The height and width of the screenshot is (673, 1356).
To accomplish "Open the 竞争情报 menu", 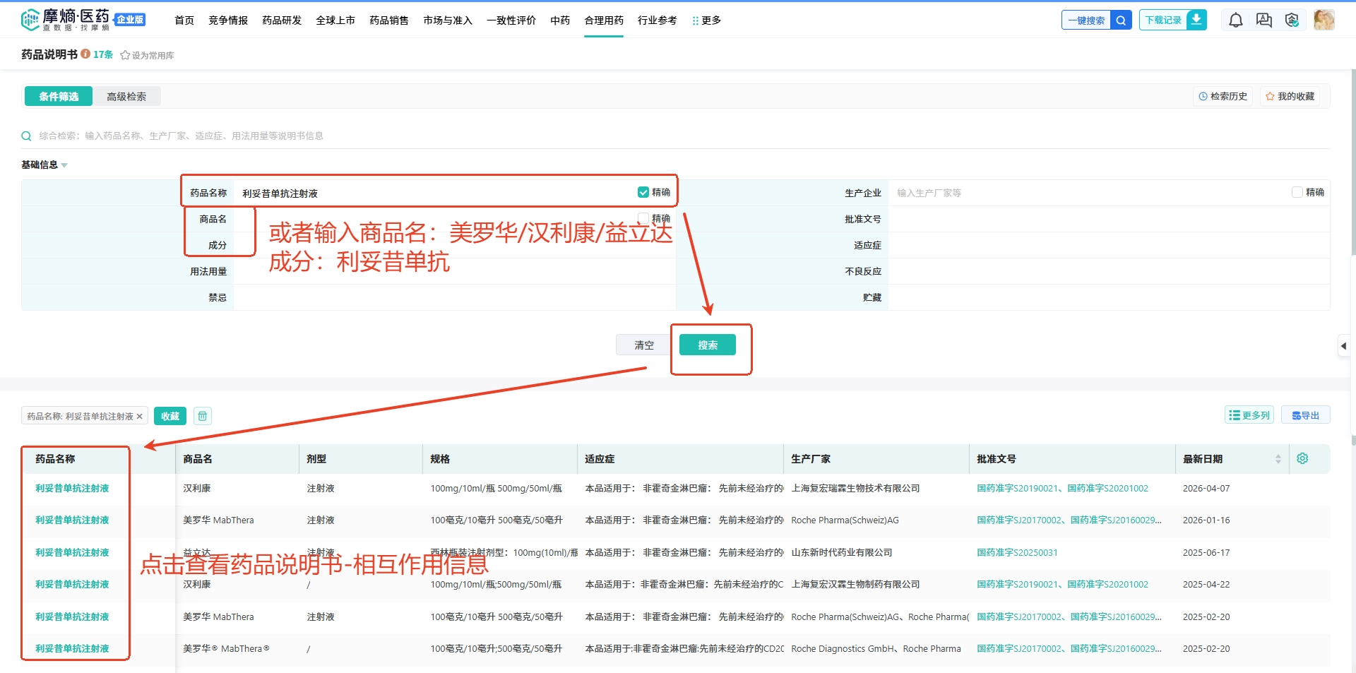I will (x=228, y=20).
